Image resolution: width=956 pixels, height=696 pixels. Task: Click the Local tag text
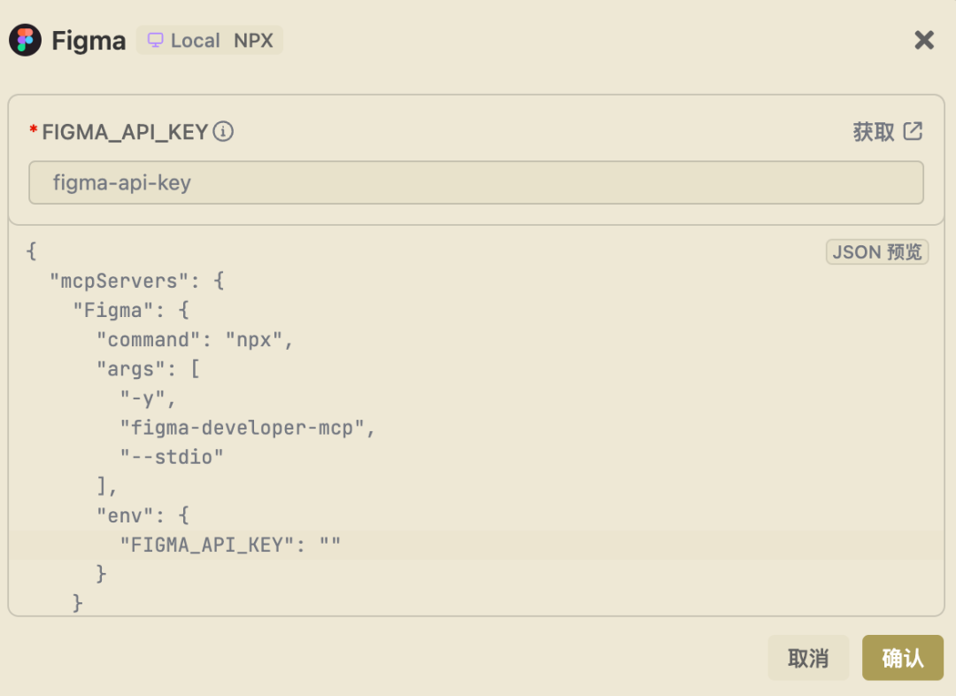coord(195,41)
